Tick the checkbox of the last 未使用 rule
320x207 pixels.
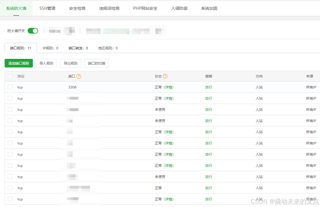coord(10,177)
